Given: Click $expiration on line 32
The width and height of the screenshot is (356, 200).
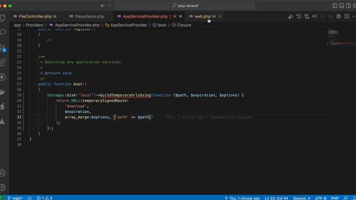Looking at the screenshot, I should [77, 112].
